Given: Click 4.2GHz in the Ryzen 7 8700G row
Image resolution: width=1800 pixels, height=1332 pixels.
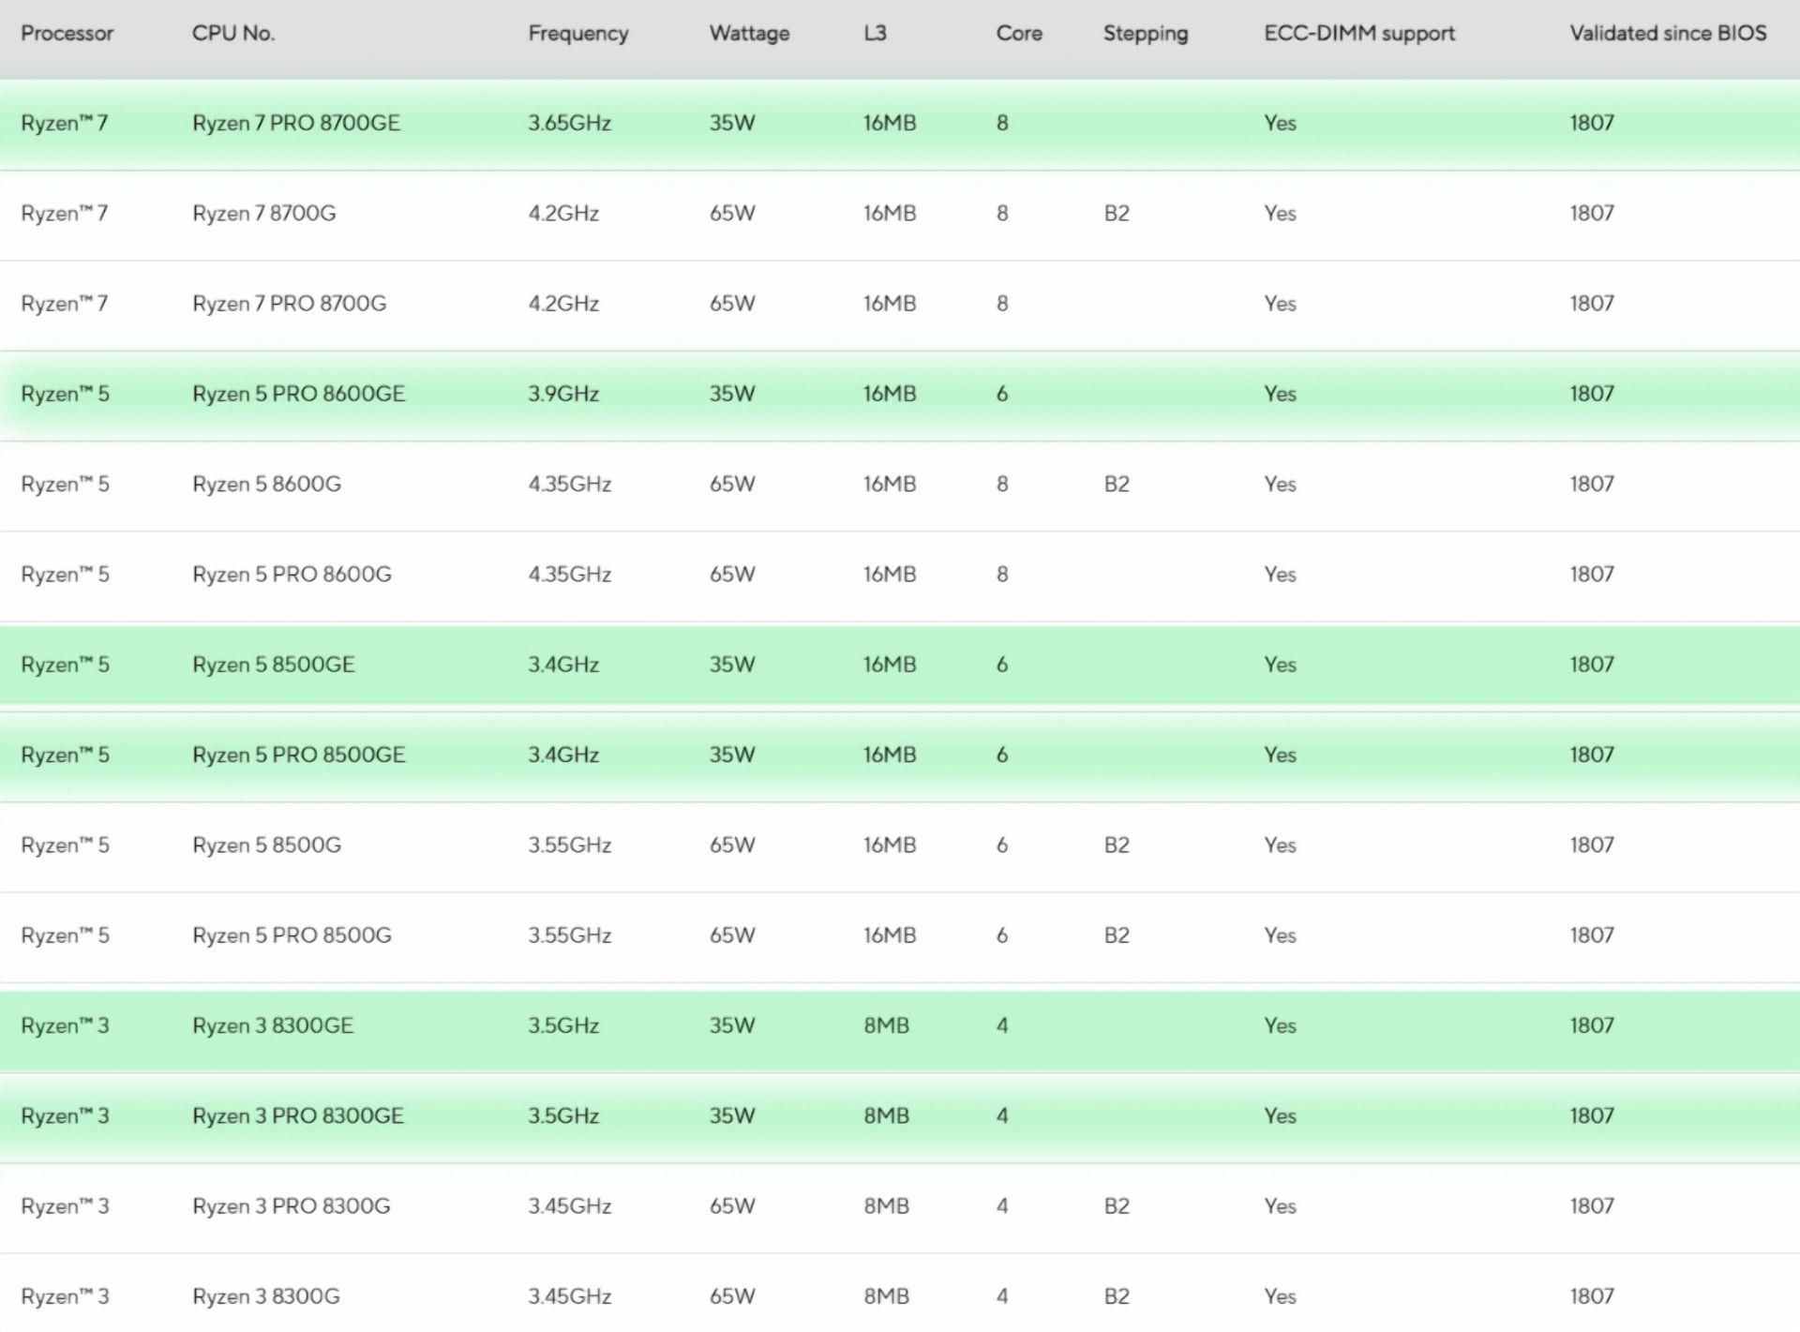Looking at the screenshot, I should click(x=563, y=214).
